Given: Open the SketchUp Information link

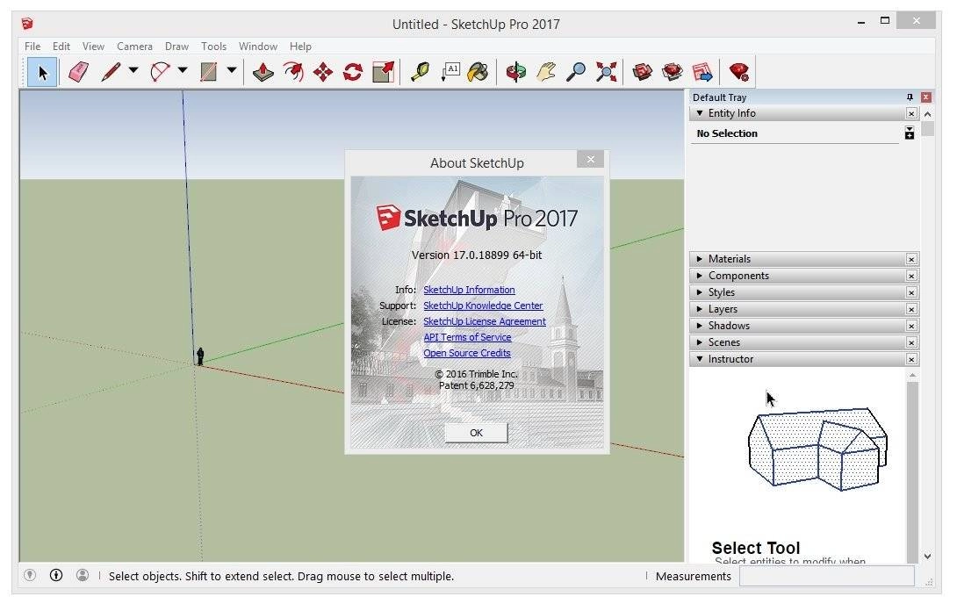Looking at the screenshot, I should coord(469,290).
